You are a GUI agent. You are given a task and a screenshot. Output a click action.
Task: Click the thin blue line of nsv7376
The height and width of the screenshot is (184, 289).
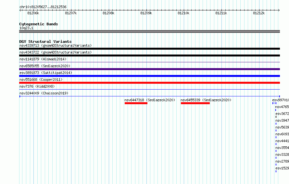point(149,90)
